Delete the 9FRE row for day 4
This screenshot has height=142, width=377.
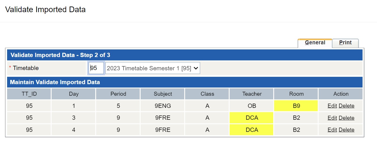pos(346,130)
